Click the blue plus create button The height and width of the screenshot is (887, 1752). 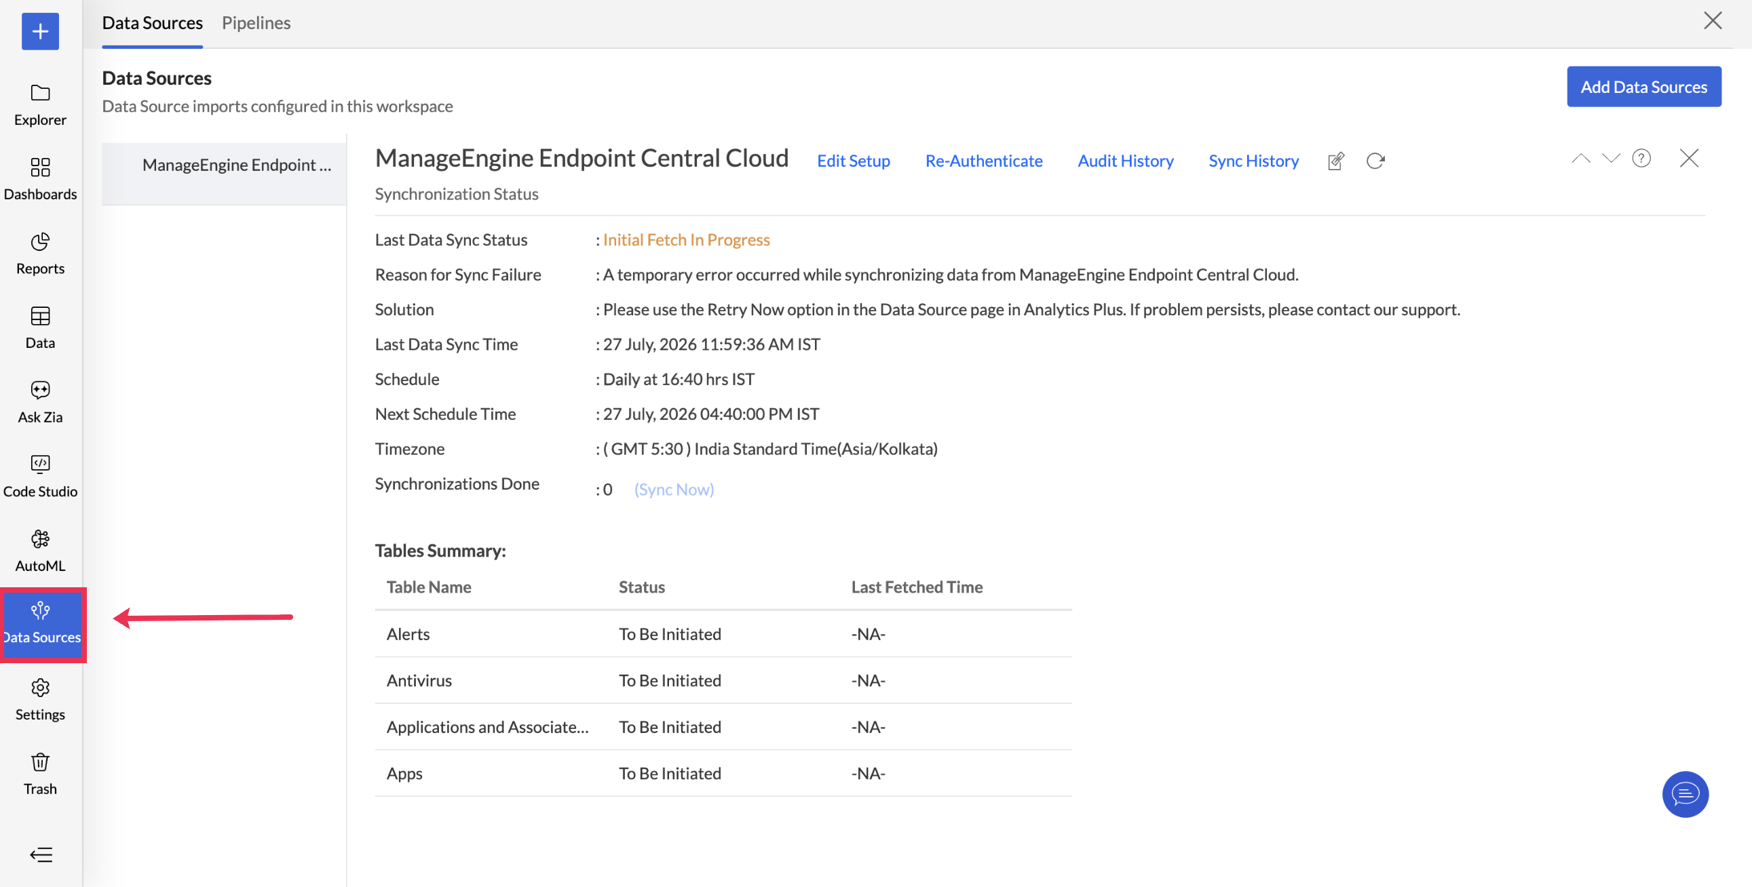coord(40,31)
